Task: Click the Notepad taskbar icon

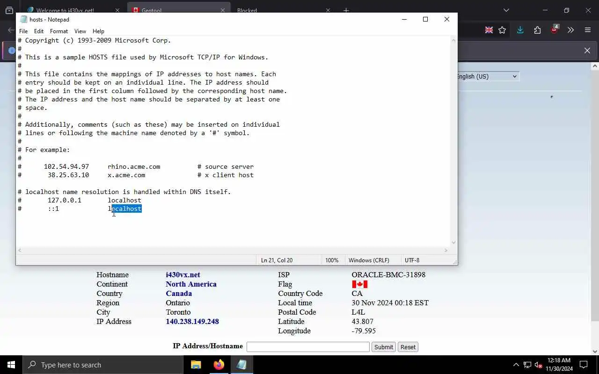Action: (x=241, y=365)
